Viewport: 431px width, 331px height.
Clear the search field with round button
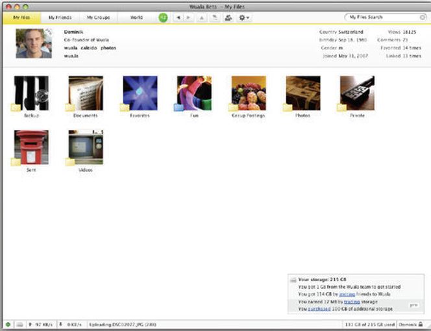(423, 18)
